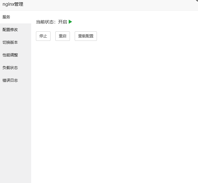Image resolution: width=198 pixels, height=183 pixels.
Task: View the 负载状态 tab
Action: (16, 68)
